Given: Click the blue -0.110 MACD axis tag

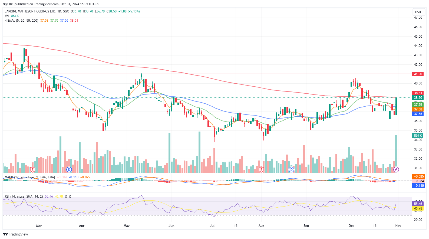Looking at the screenshot, I should coord(419,186).
